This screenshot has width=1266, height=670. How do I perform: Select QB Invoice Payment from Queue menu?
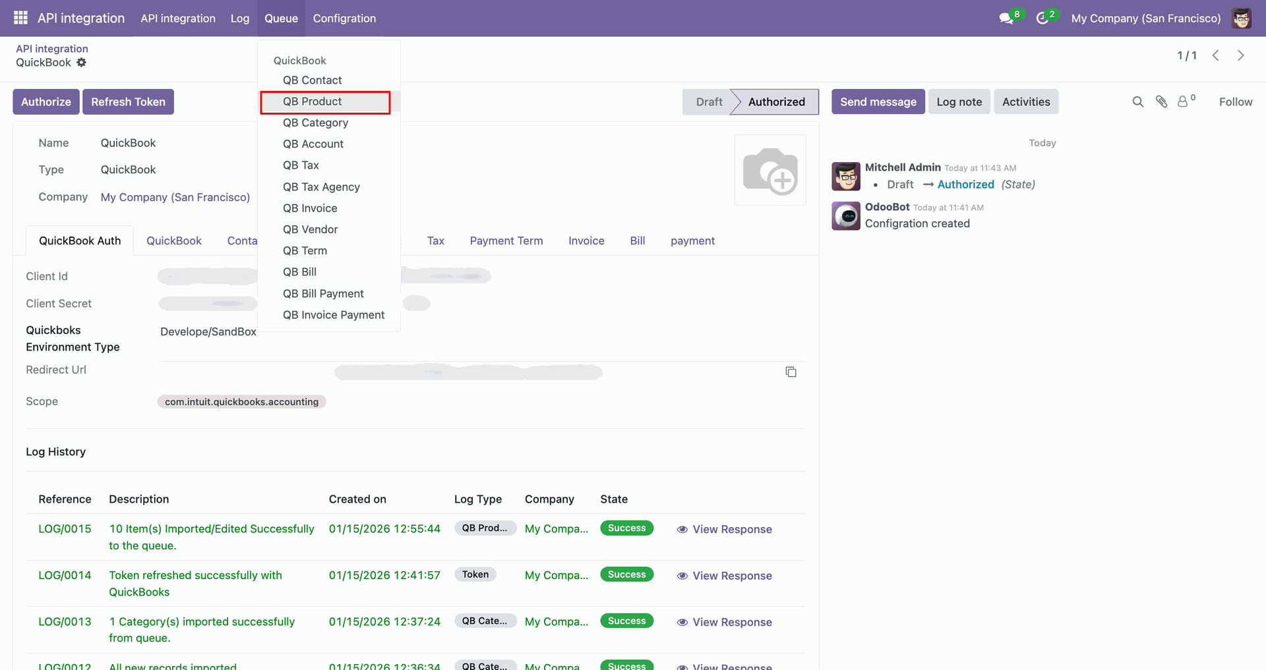(x=329, y=315)
